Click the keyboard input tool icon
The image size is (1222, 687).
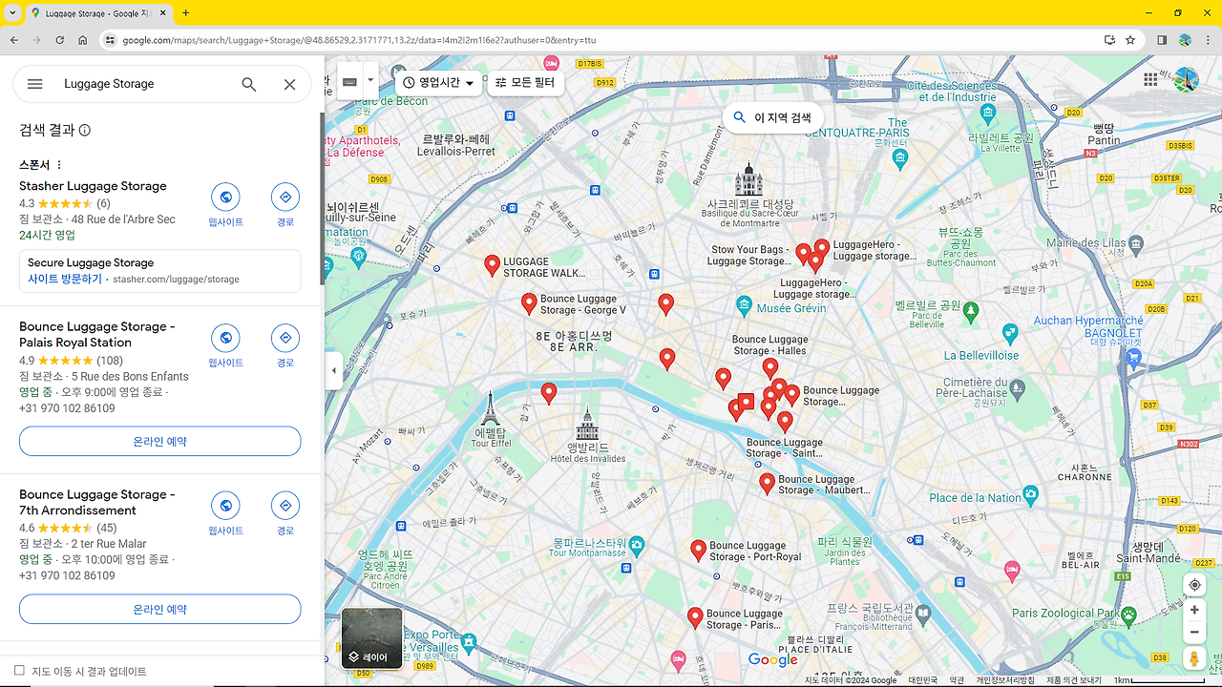(x=350, y=82)
